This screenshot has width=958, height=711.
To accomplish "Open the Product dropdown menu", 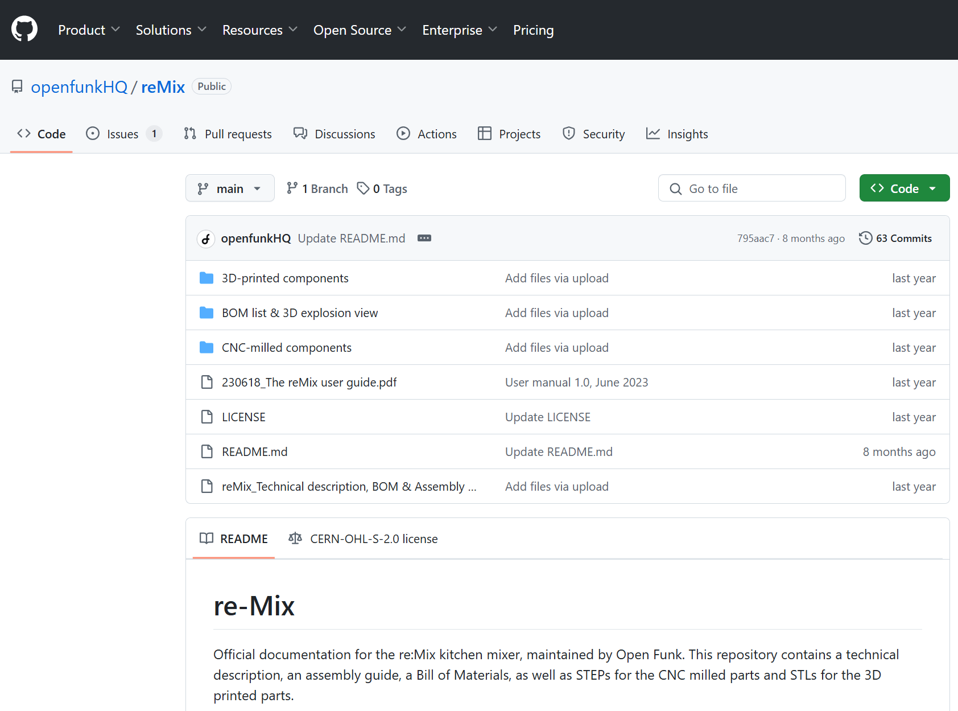I will [89, 30].
